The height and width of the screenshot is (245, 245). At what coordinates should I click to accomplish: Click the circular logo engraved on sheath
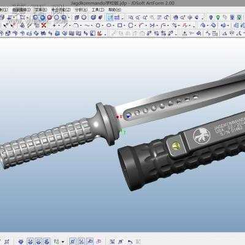[202, 135]
